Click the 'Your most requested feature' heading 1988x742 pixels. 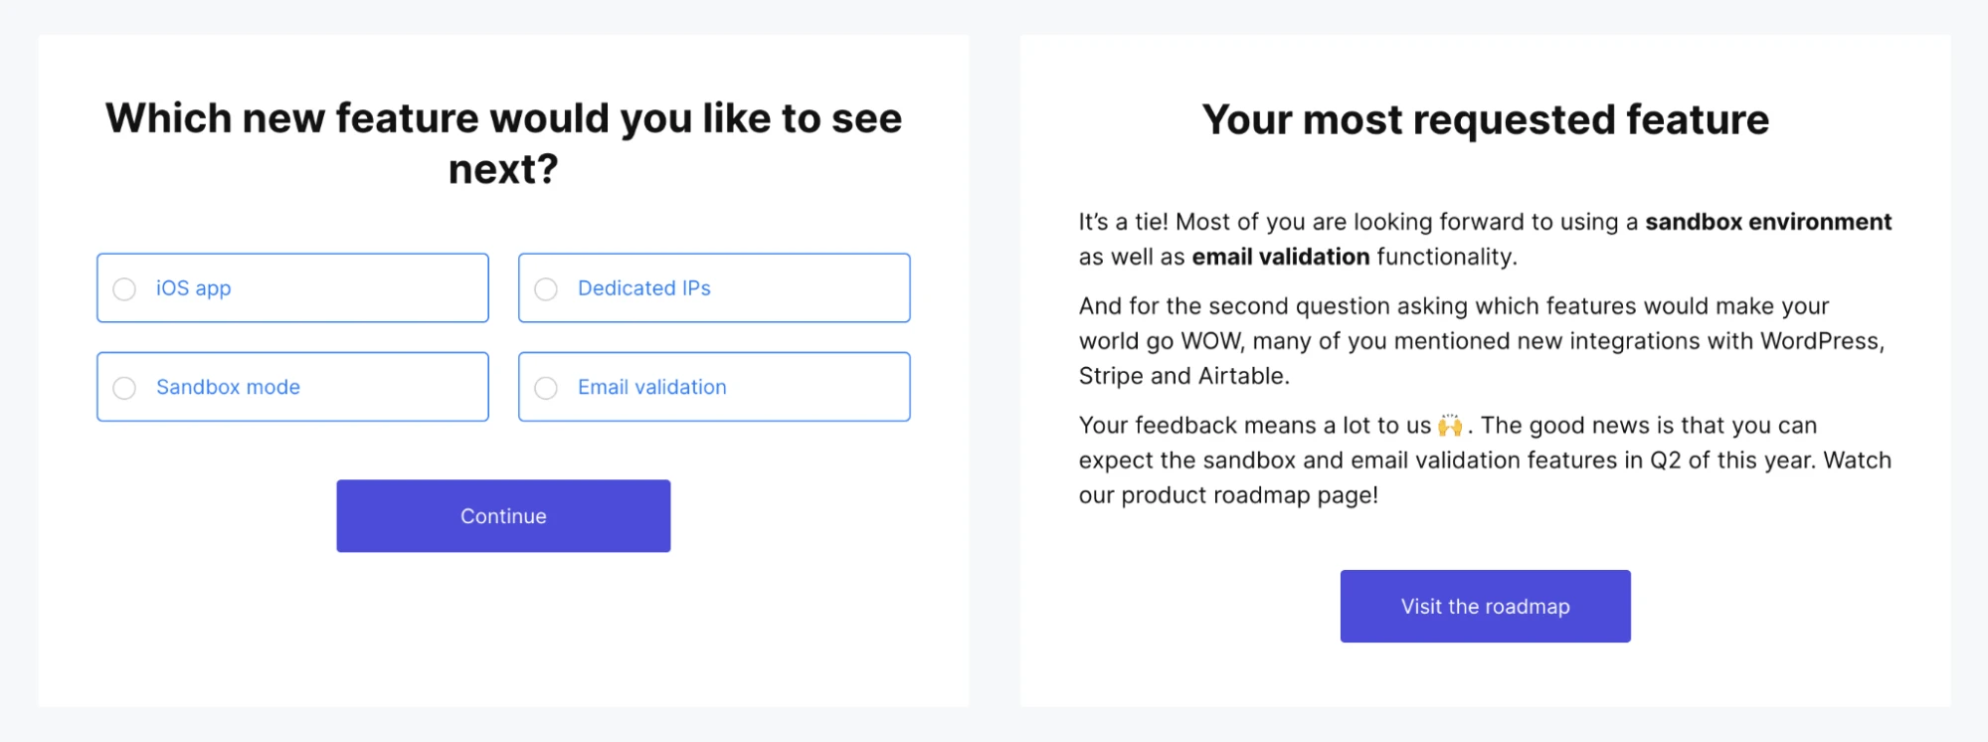(1485, 119)
